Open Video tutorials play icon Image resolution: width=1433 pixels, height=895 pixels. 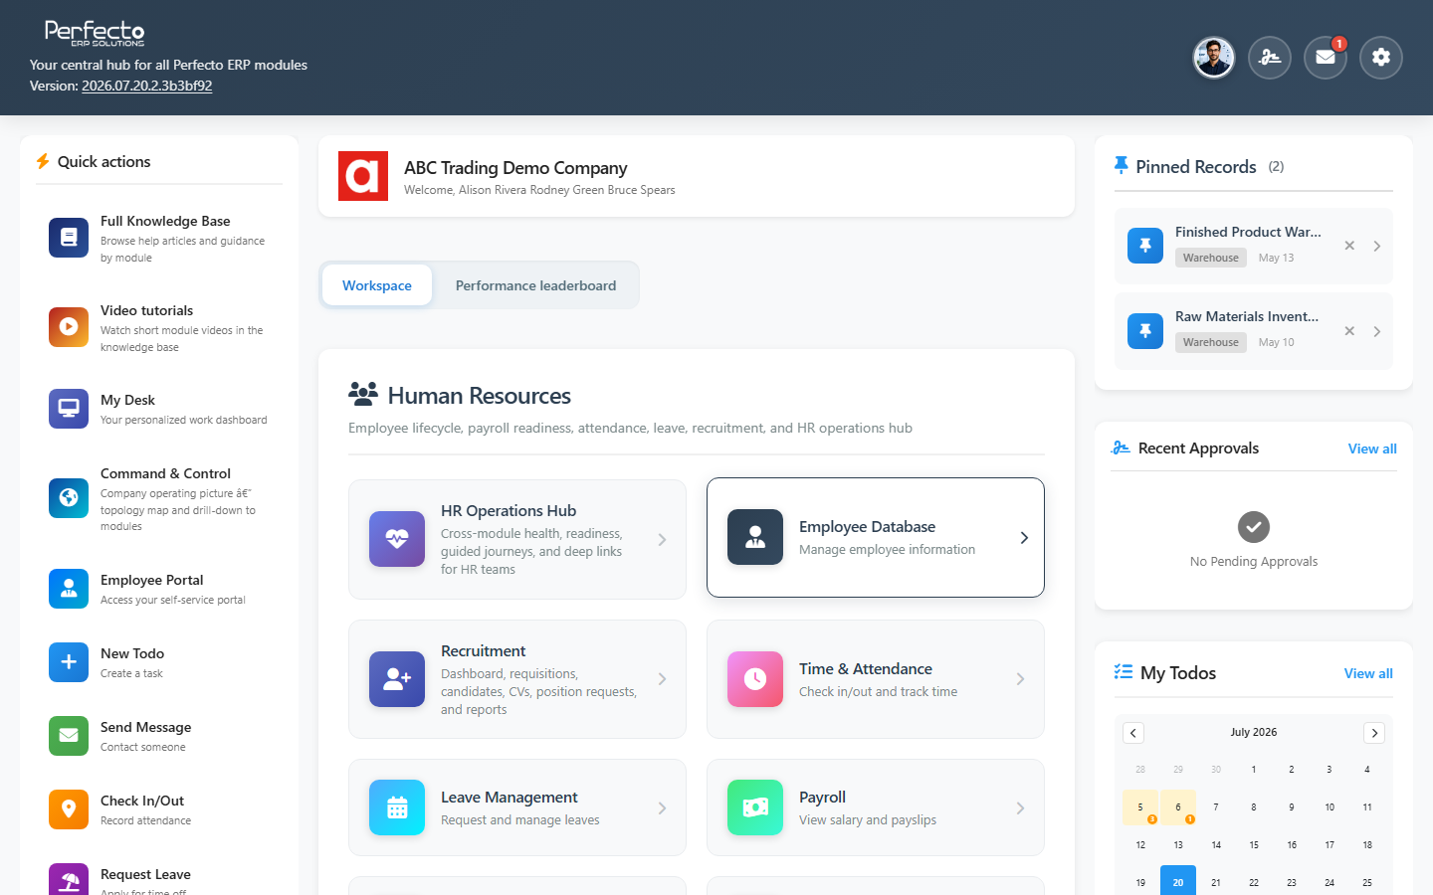69,326
